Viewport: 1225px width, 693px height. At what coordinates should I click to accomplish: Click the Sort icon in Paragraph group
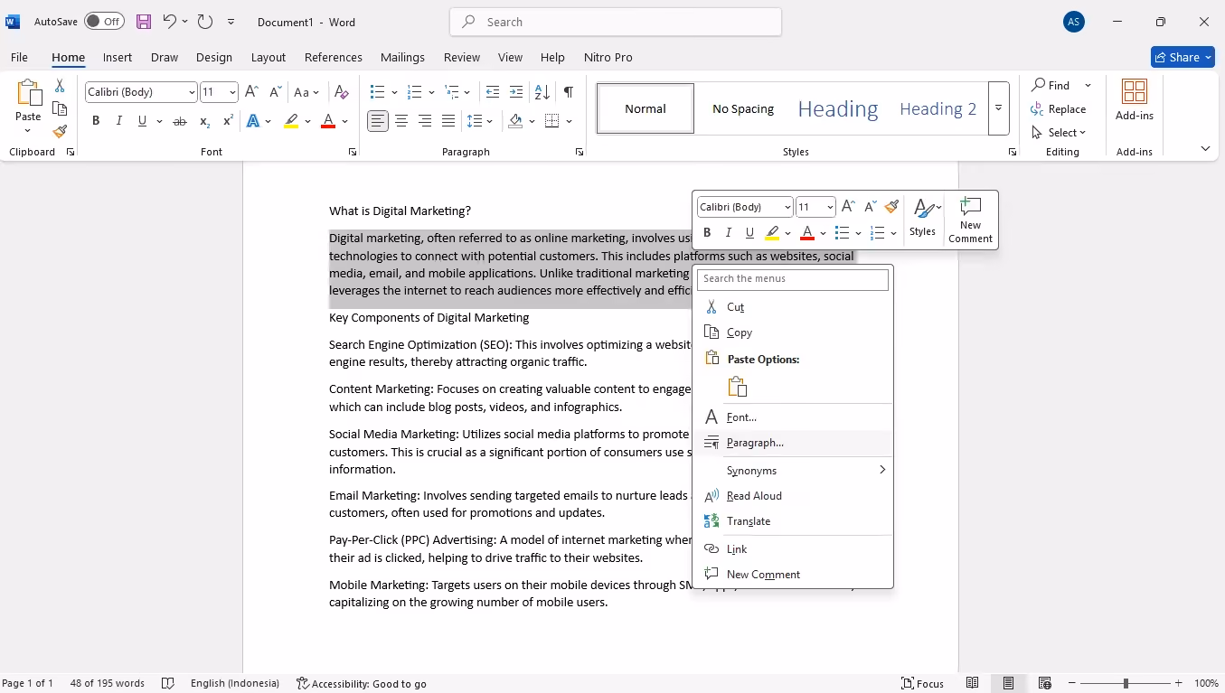coord(542,92)
